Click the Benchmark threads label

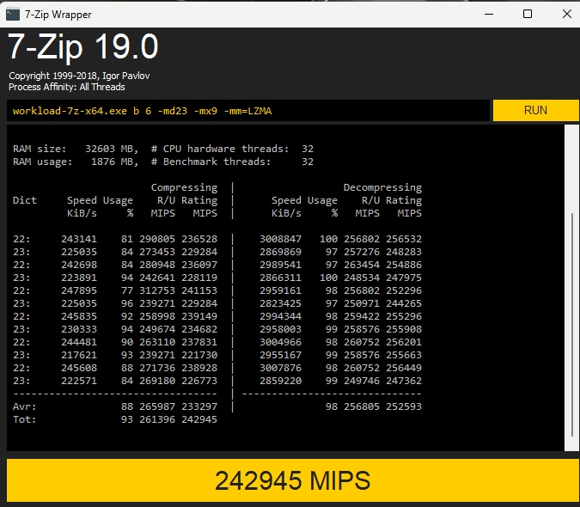[x=211, y=162]
